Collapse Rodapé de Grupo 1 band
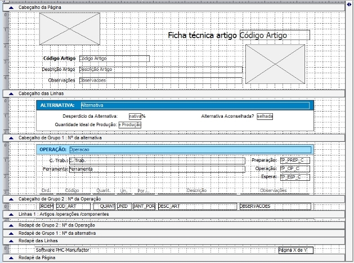Image resolution: width=354 pixels, height=263 pixels. (x=11, y=233)
